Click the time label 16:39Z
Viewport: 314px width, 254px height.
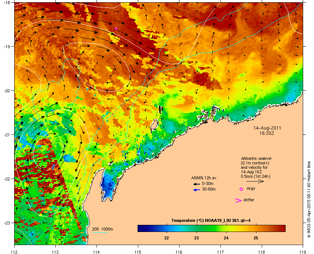coord(267,133)
